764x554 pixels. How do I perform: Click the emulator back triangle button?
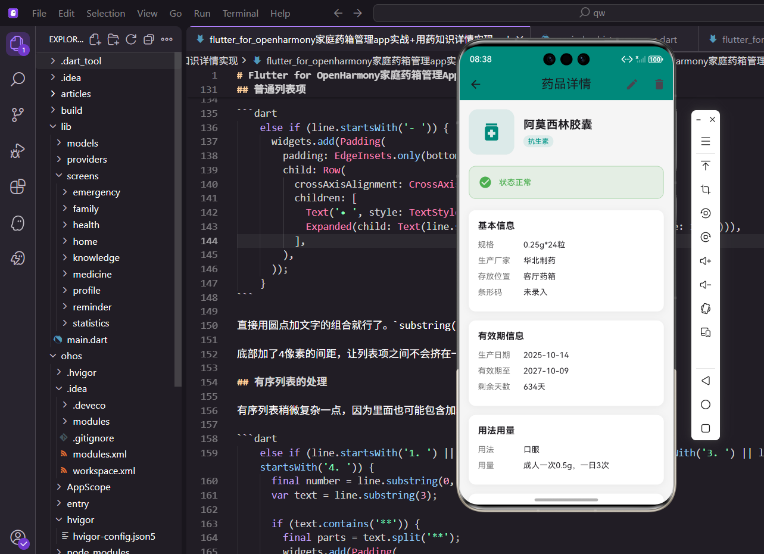pos(706,381)
